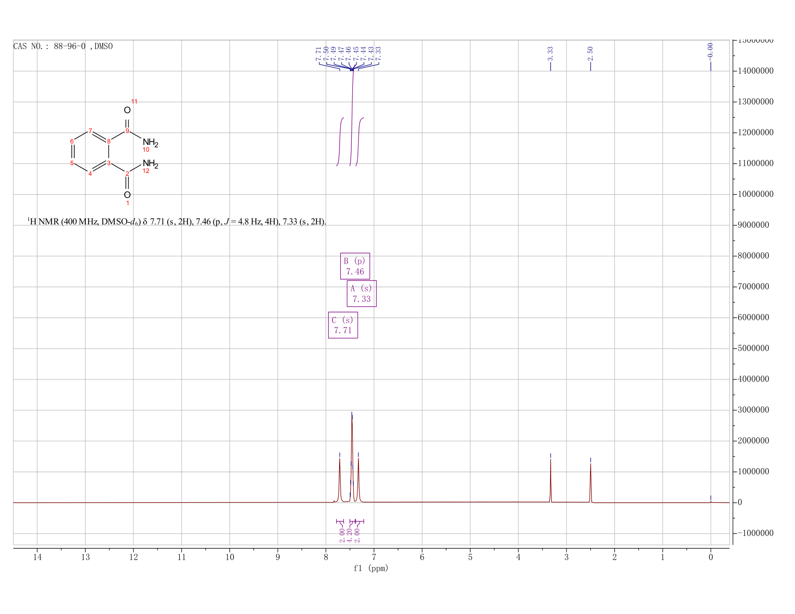Image resolution: width=795 pixels, height=614 pixels.
Task: Select the 1H NMR description text line
Action: click(177, 222)
